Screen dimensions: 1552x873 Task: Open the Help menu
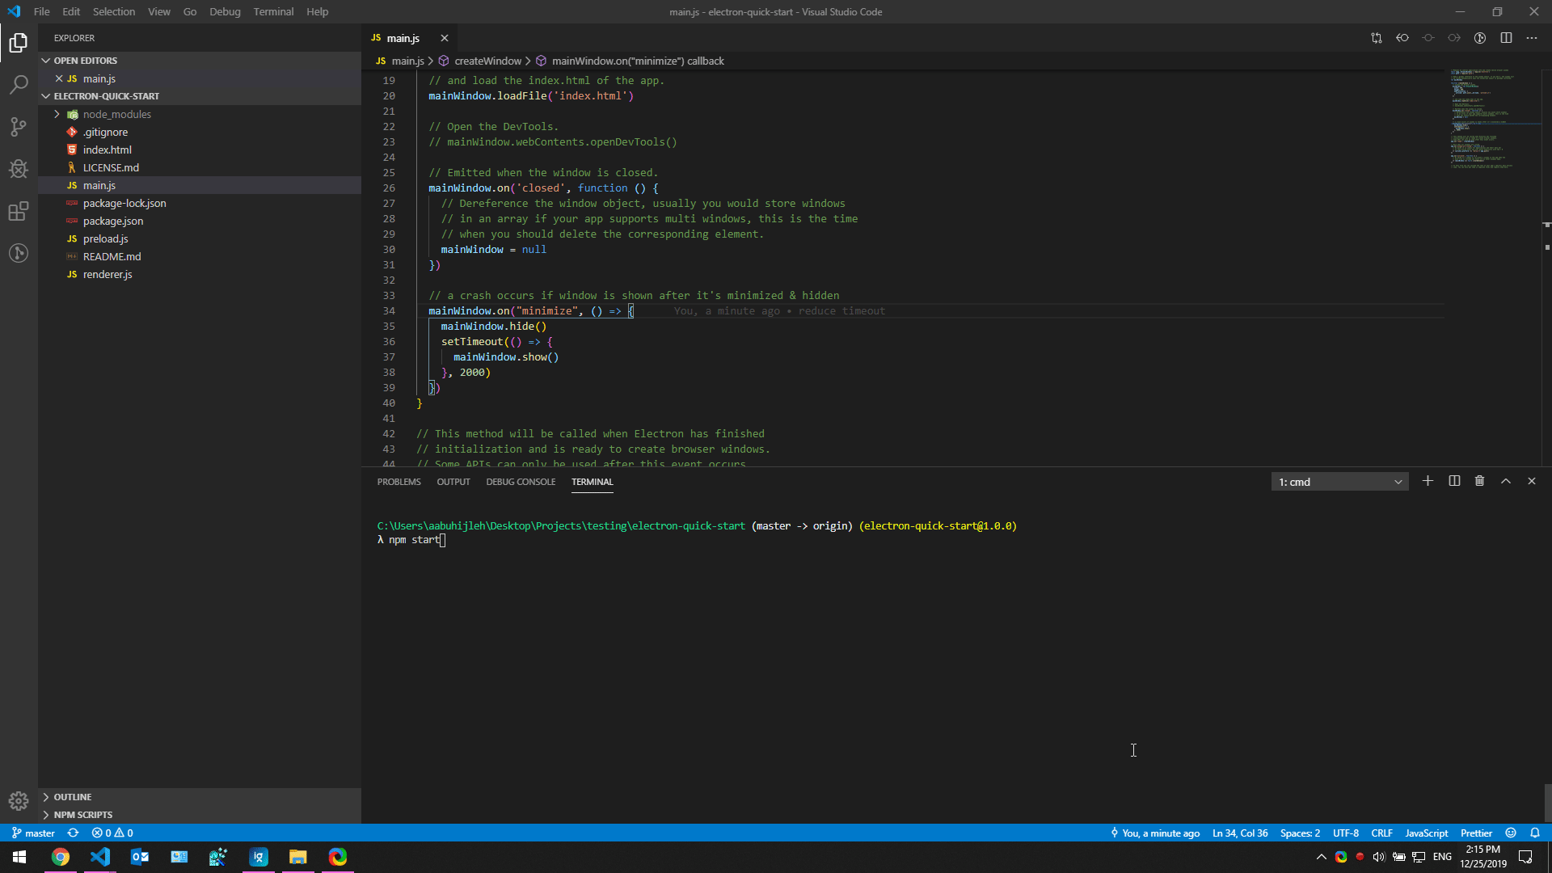point(317,11)
